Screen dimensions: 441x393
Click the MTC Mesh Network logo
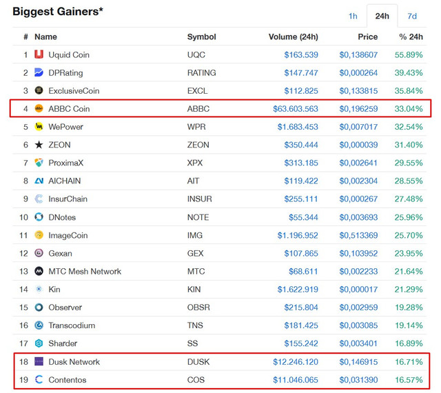click(x=39, y=271)
